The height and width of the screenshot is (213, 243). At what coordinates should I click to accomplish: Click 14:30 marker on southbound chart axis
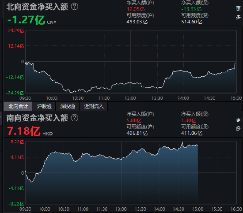click(178, 209)
